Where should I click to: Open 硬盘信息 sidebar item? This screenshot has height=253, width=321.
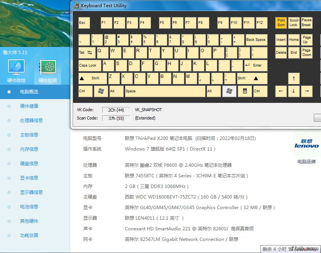click(x=29, y=164)
